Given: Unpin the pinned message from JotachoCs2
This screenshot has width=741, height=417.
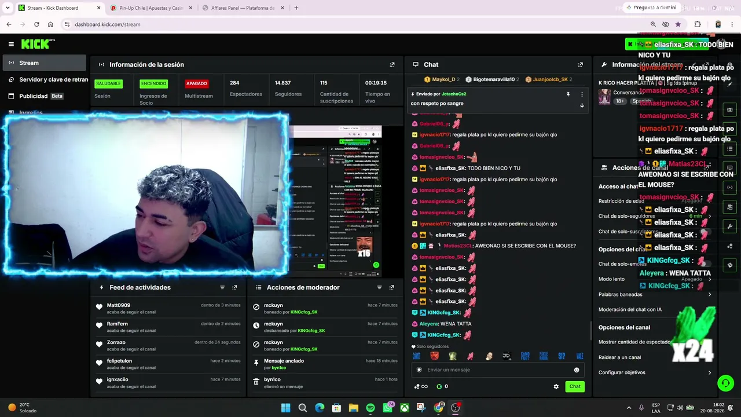Looking at the screenshot, I should (568, 94).
